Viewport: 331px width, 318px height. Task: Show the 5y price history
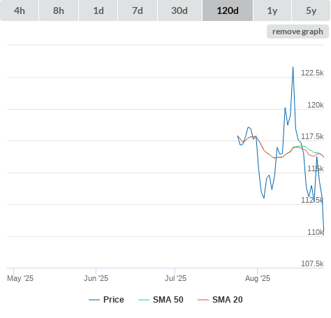311,10
